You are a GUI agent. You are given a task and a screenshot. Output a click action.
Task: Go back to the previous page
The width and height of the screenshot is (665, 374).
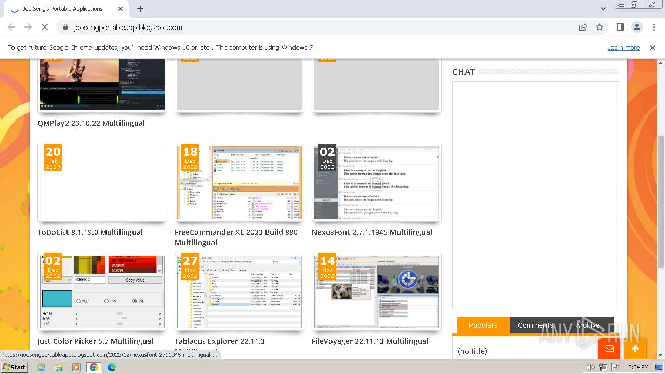[11, 27]
